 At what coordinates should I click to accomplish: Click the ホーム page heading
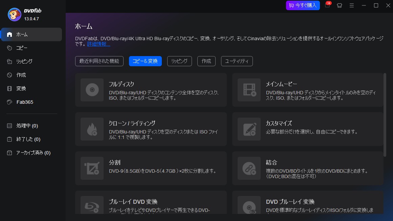click(84, 27)
